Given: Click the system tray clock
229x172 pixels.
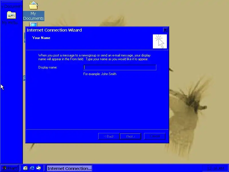Looking at the screenshot, I should [x=216, y=168].
